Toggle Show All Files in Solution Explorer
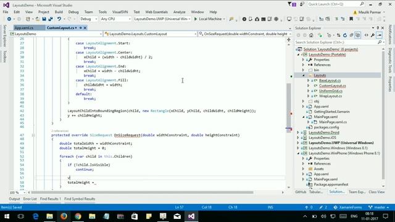 pyautogui.click(x=358, y=35)
